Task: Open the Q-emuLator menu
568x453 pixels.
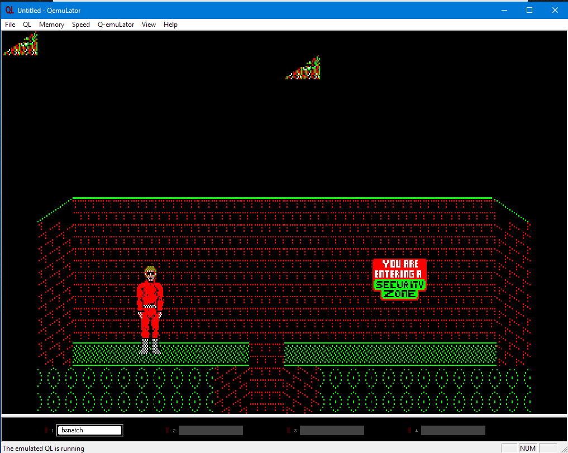Action: tap(116, 24)
